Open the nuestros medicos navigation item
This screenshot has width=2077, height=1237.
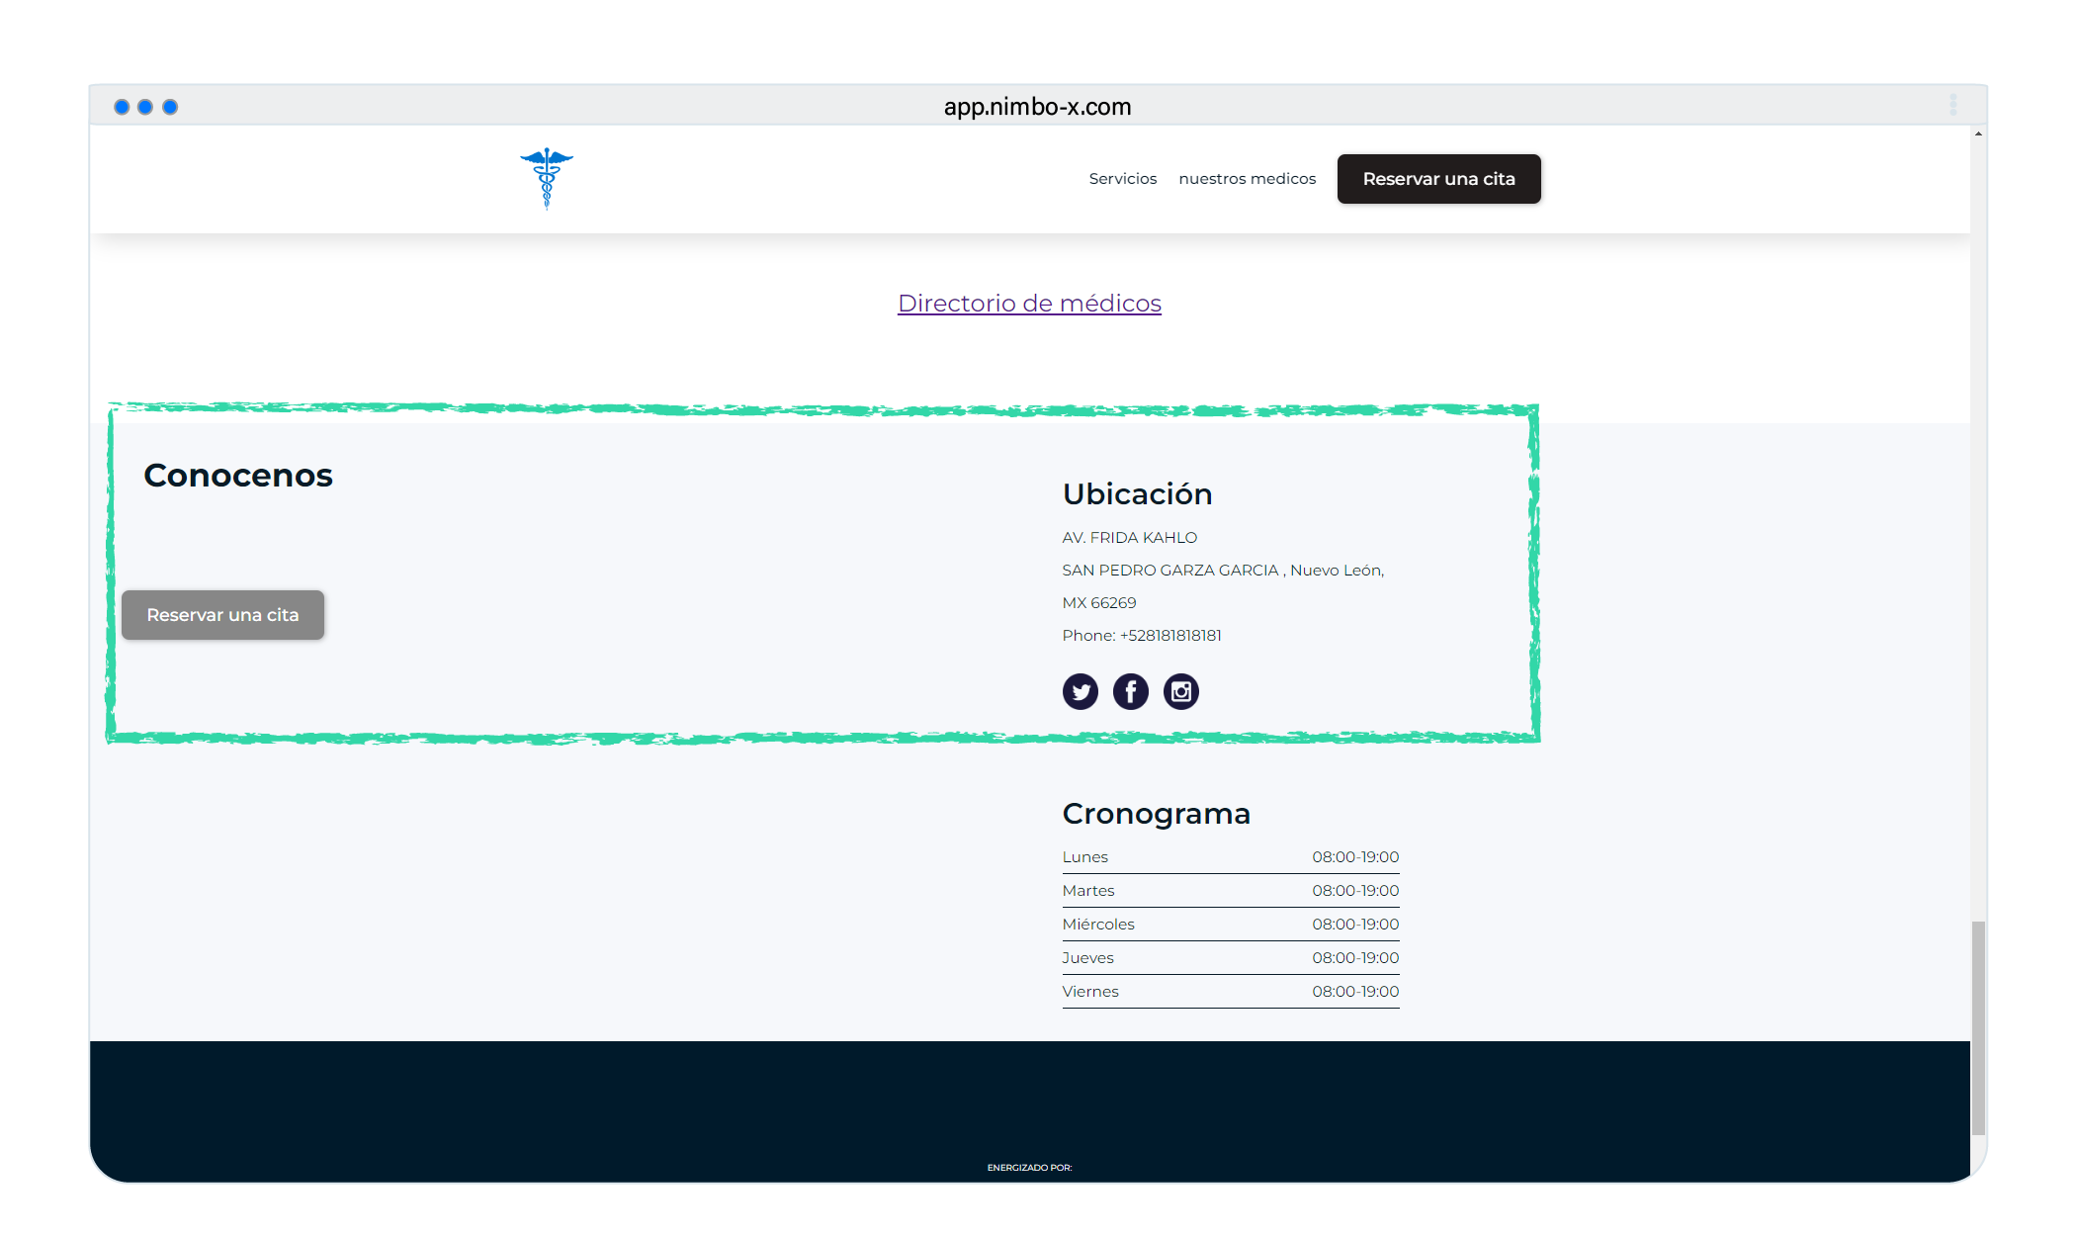click(1247, 179)
